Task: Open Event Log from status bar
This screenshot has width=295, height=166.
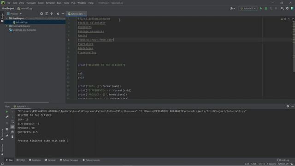Action: click(x=283, y=160)
